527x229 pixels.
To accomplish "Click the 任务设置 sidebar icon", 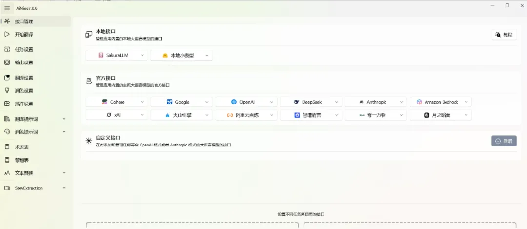I will (x=7, y=49).
